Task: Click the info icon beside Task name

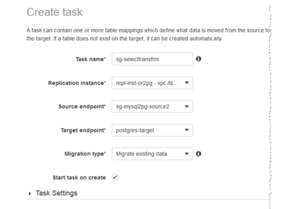Action: [199, 59]
